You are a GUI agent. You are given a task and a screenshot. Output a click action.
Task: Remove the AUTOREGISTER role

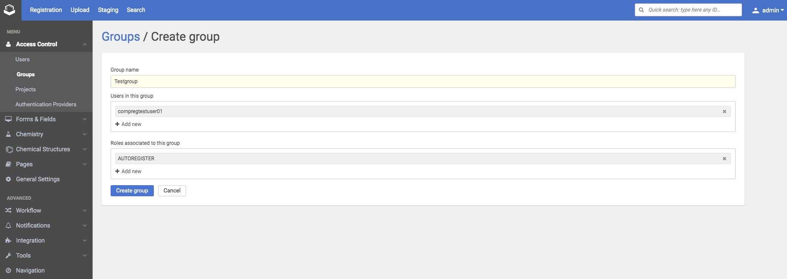point(724,159)
